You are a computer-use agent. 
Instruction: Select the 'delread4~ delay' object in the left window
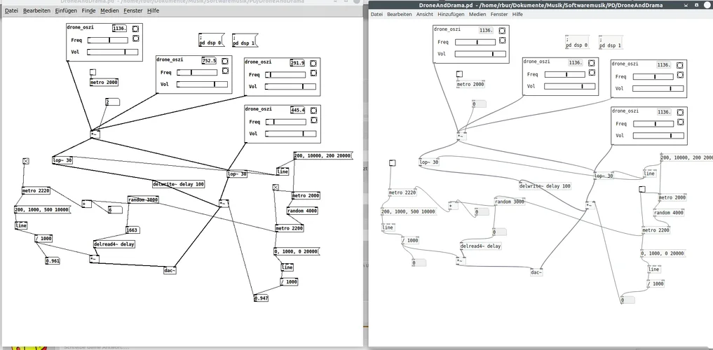[114, 244]
